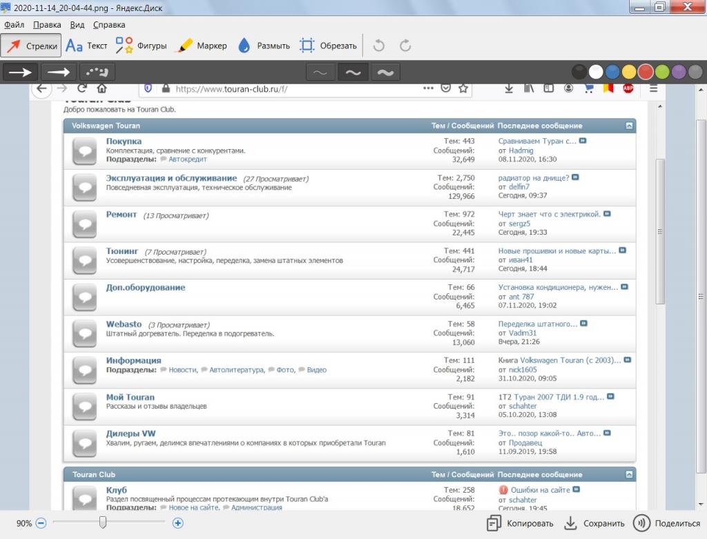The width and height of the screenshot is (707, 539).
Task: Pick the yellow color swatch
Action: click(629, 72)
